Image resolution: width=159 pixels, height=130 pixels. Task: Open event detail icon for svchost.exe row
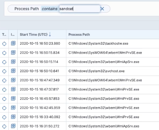click(x=13, y=71)
